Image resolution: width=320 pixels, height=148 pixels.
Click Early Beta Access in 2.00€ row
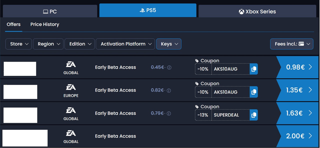(115, 136)
